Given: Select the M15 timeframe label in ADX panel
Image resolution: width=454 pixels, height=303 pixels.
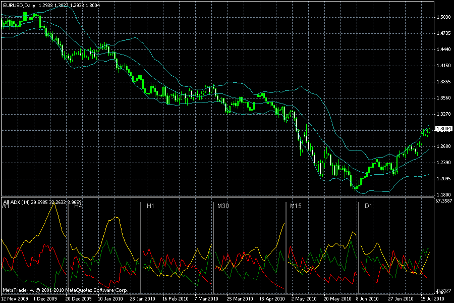Looking at the screenshot, I should [296, 206].
